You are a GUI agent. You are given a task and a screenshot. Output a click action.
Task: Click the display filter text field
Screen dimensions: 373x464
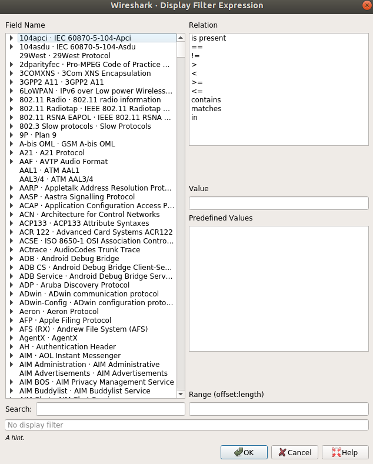tap(187, 425)
